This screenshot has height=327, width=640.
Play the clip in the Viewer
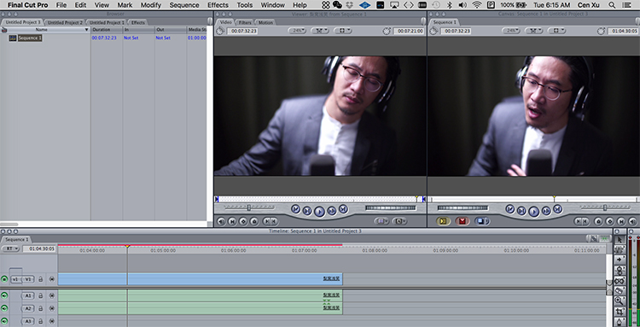coord(320,211)
